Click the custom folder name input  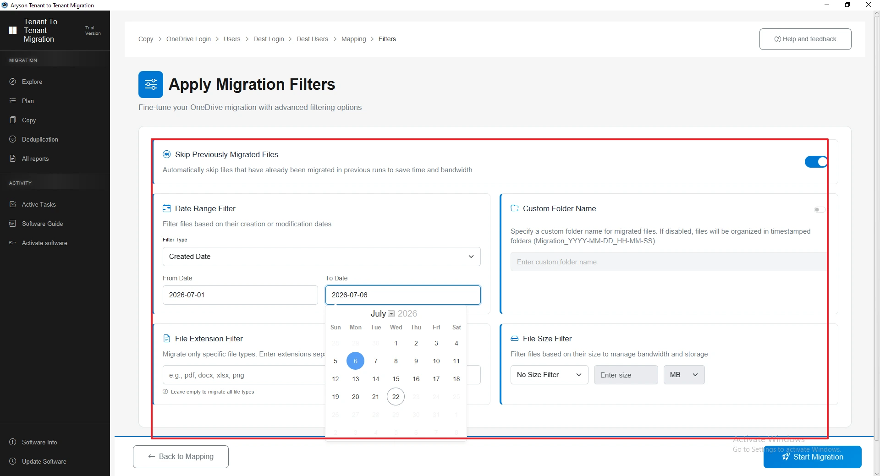(x=669, y=262)
